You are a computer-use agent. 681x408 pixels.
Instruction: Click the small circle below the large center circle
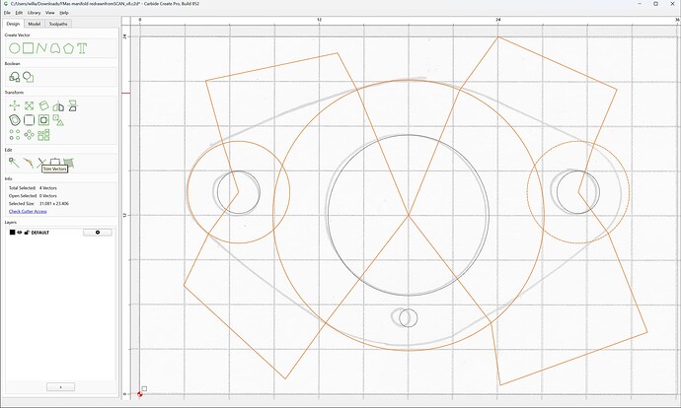pos(409,317)
